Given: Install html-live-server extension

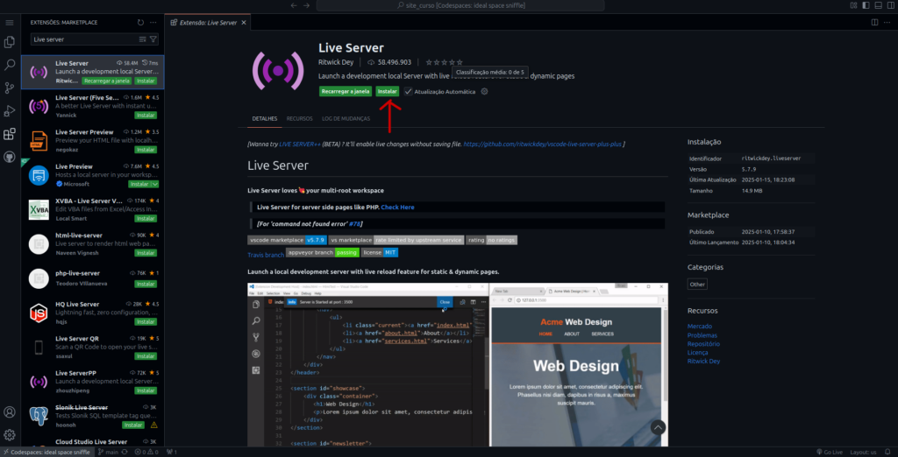Looking at the screenshot, I should point(146,253).
